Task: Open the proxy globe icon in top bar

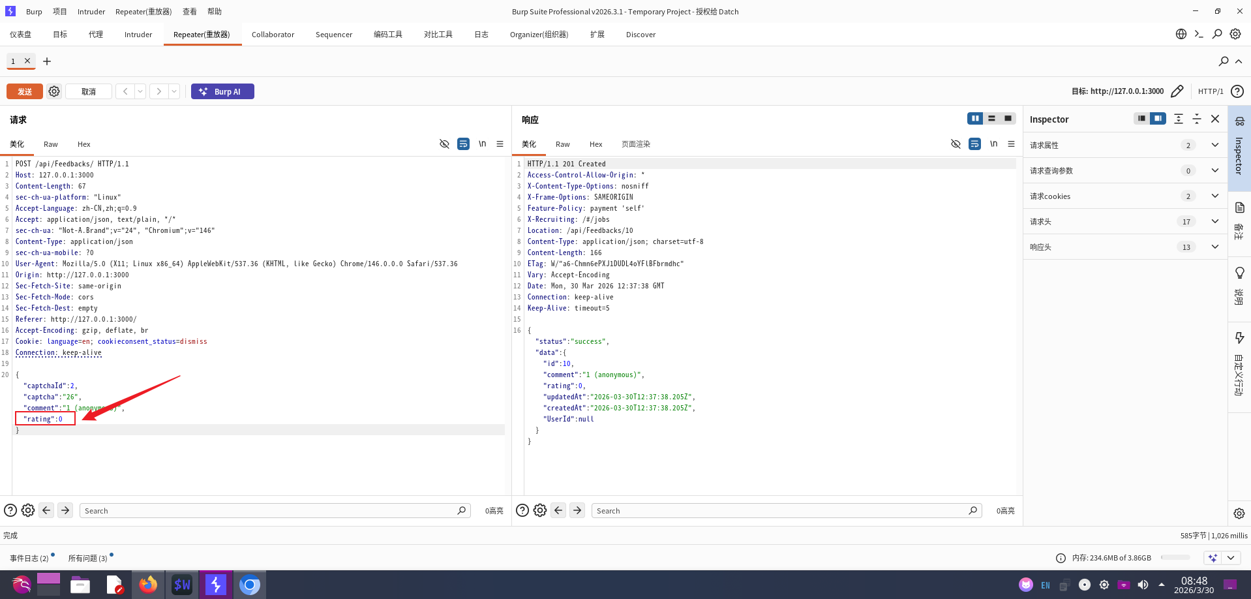Action: [1181, 34]
